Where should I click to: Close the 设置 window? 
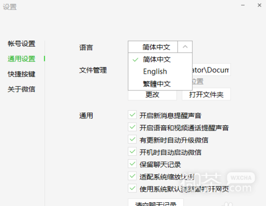coord(260,5)
